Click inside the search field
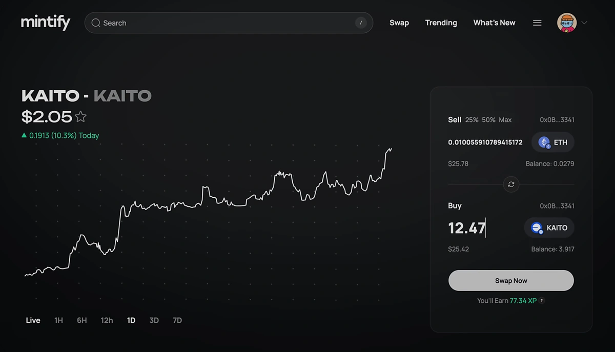 [205, 23]
